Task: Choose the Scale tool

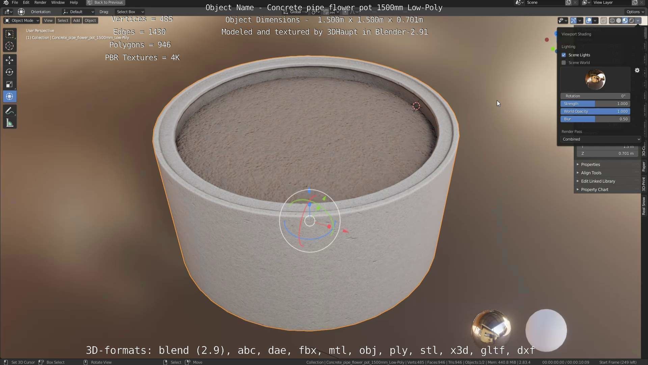Action: [x=9, y=84]
